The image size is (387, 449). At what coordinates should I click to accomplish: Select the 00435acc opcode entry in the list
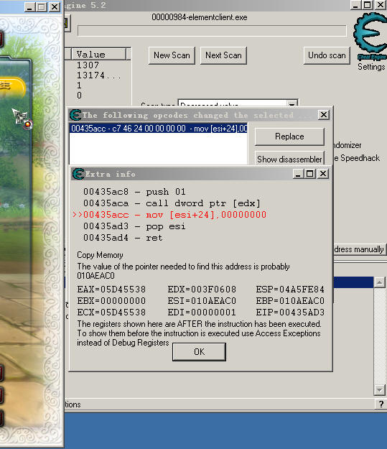(158, 129)
